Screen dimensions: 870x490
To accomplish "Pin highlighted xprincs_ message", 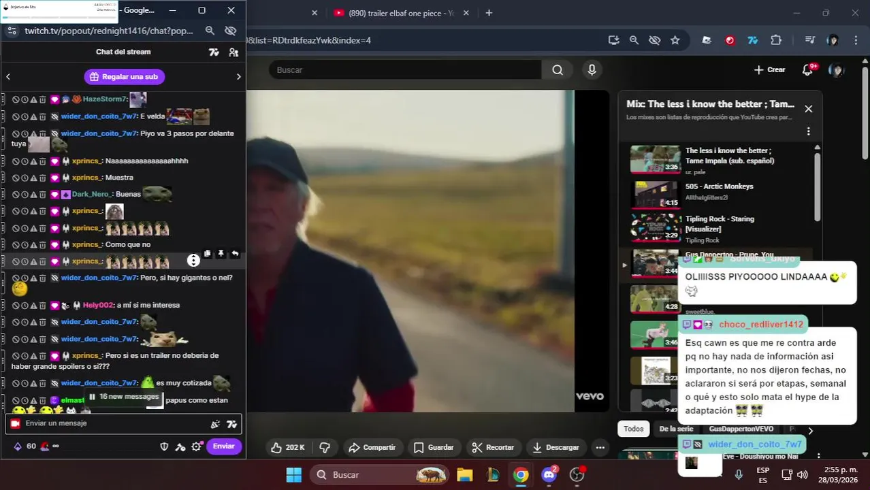I will tap(221, 253).
